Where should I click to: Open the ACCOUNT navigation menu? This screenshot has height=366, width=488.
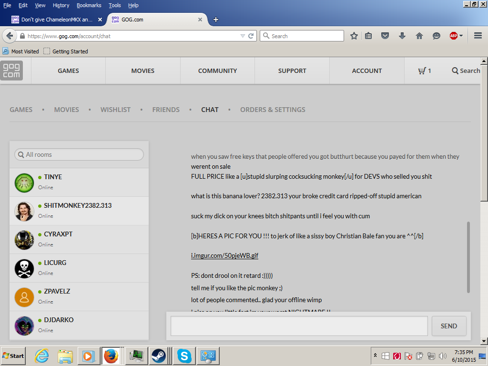pyautogui.click(x=367, y=71)
